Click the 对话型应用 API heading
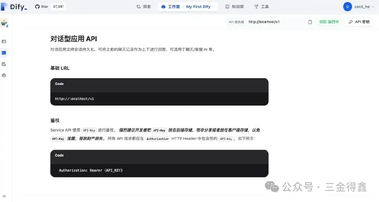Viewport: 379px width, 202px height. click(x=73, y=39)
